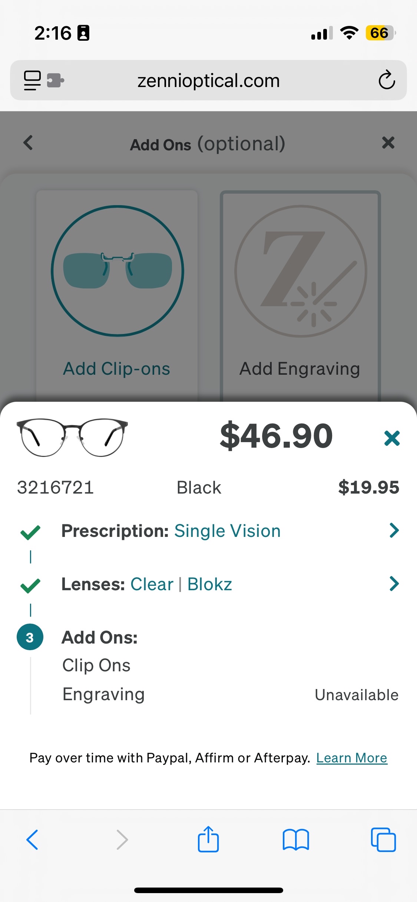Viewport: 417px width, 902px height.
Task: Open Safari page settings reader icon
Action: pos(32,80)
